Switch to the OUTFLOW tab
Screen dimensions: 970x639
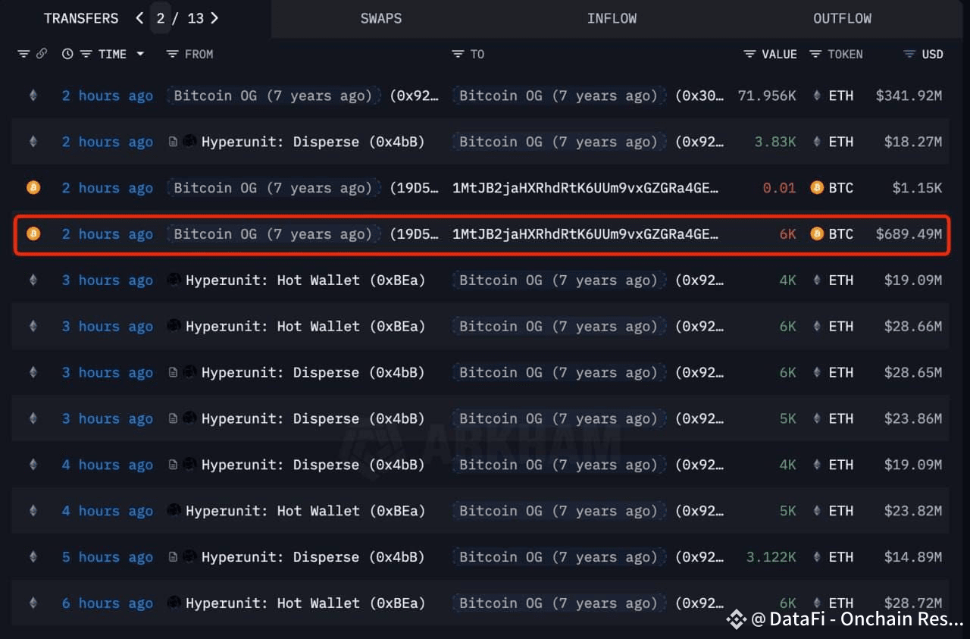click(x=842, y=18)
